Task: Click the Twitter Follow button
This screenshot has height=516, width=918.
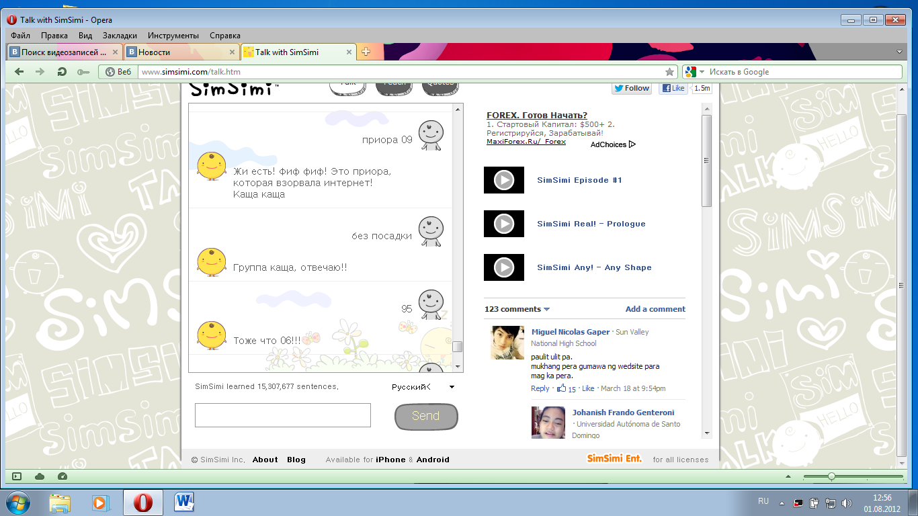Action: [x=632, y=88]
